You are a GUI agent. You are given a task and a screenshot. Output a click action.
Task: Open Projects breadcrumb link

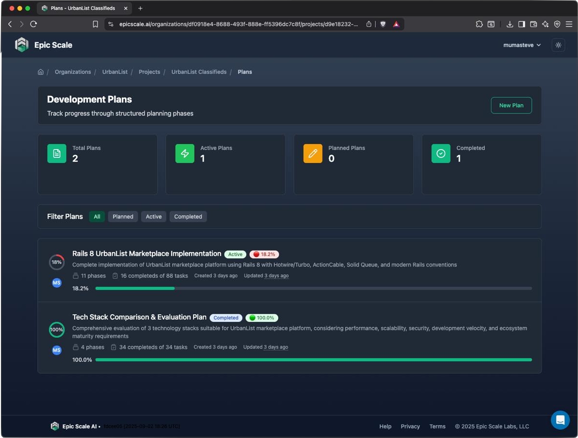click(x=149, y=72)
